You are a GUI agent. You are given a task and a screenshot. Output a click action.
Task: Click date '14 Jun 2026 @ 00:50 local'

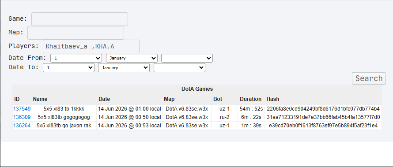[129, 117]
